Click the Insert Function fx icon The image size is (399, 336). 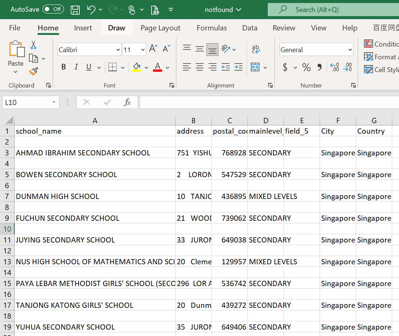tap(127, 102)
